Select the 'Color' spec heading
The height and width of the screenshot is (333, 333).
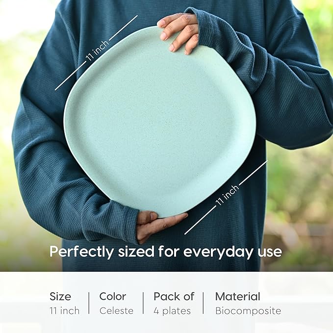(113, 296)
